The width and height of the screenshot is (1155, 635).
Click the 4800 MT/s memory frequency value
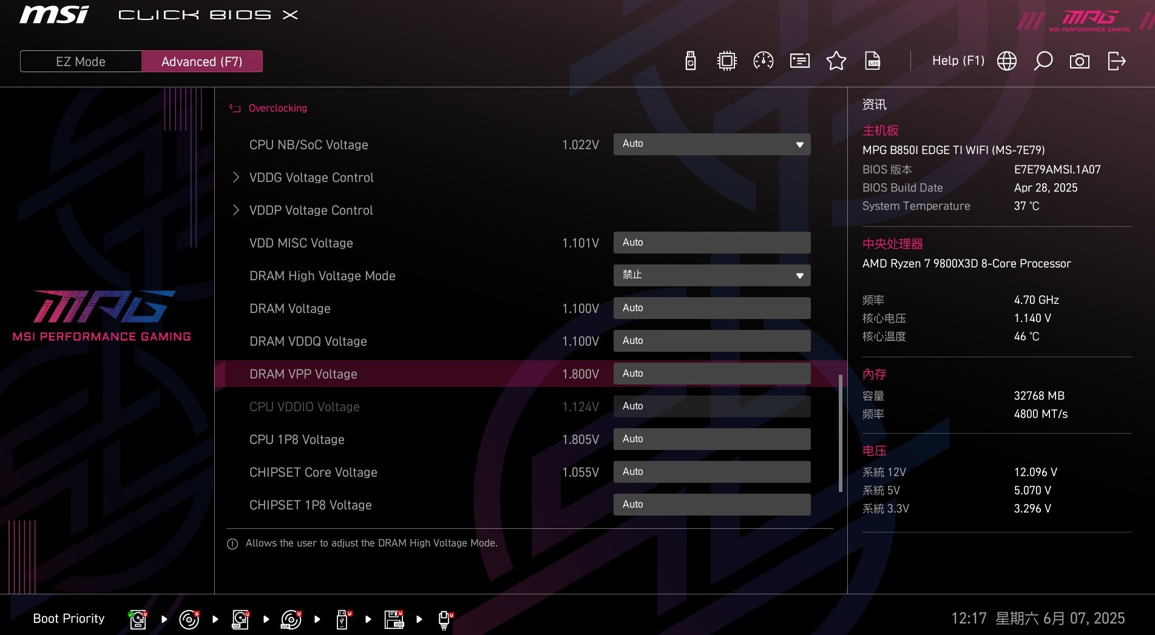pyautogui.click(x=1040, y=414)
